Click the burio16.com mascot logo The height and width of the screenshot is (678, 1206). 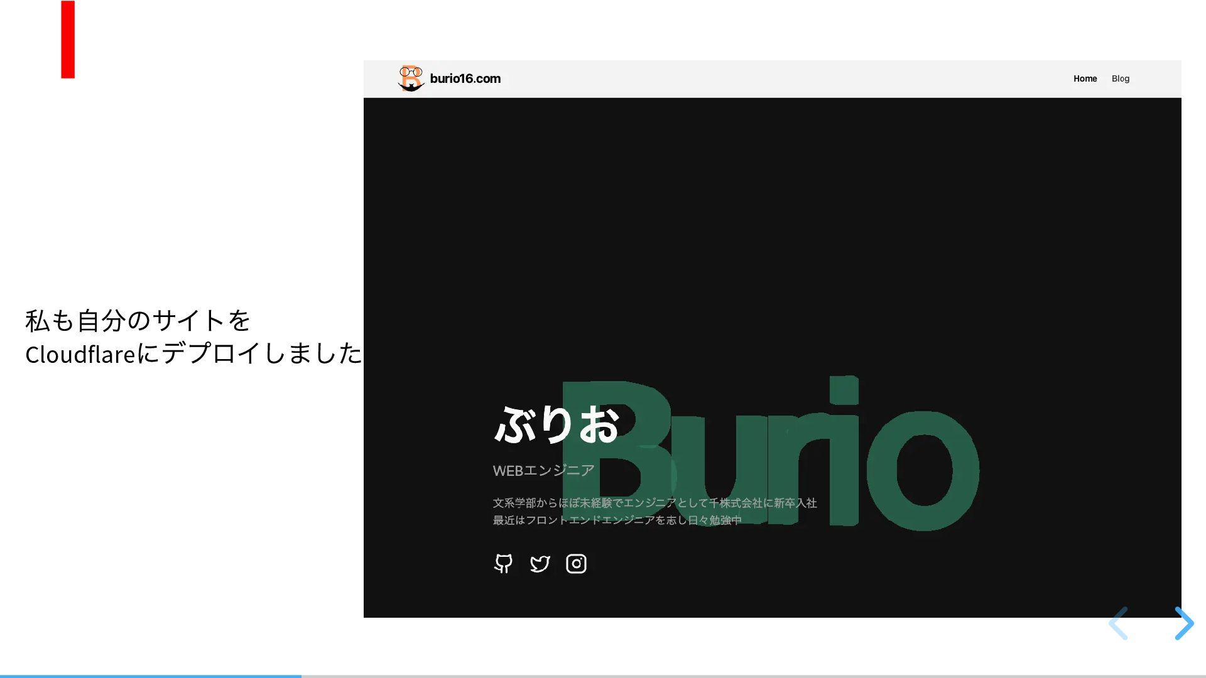coord(411,78)
